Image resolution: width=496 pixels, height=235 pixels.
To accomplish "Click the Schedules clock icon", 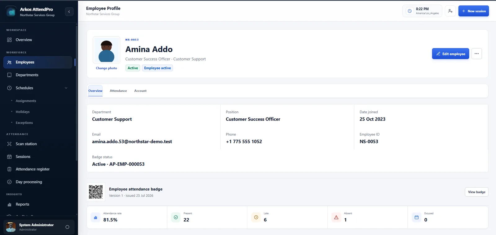I will pyautogui.click(x=9, y=88).
